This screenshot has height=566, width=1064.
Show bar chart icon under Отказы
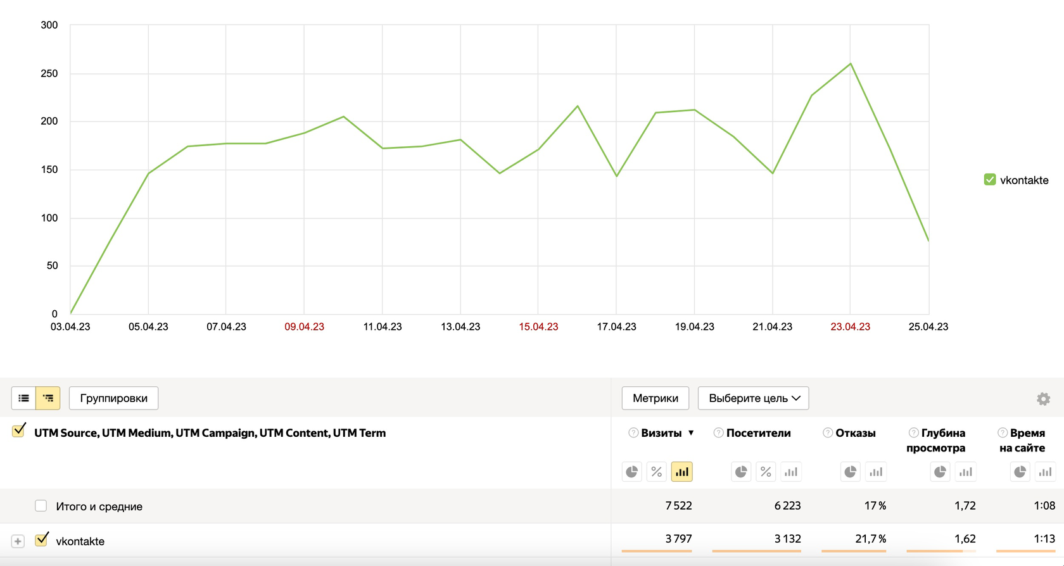tap(876, 472)
